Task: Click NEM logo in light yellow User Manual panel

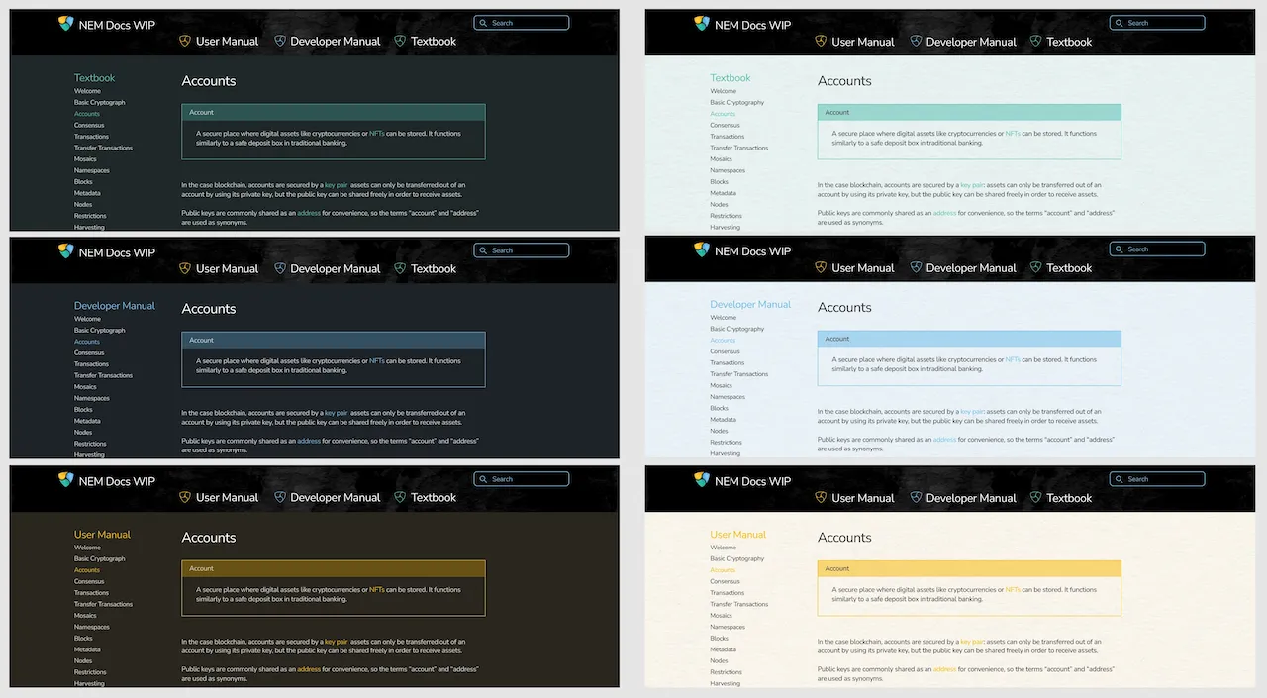Action: click(x=702, y=480)
